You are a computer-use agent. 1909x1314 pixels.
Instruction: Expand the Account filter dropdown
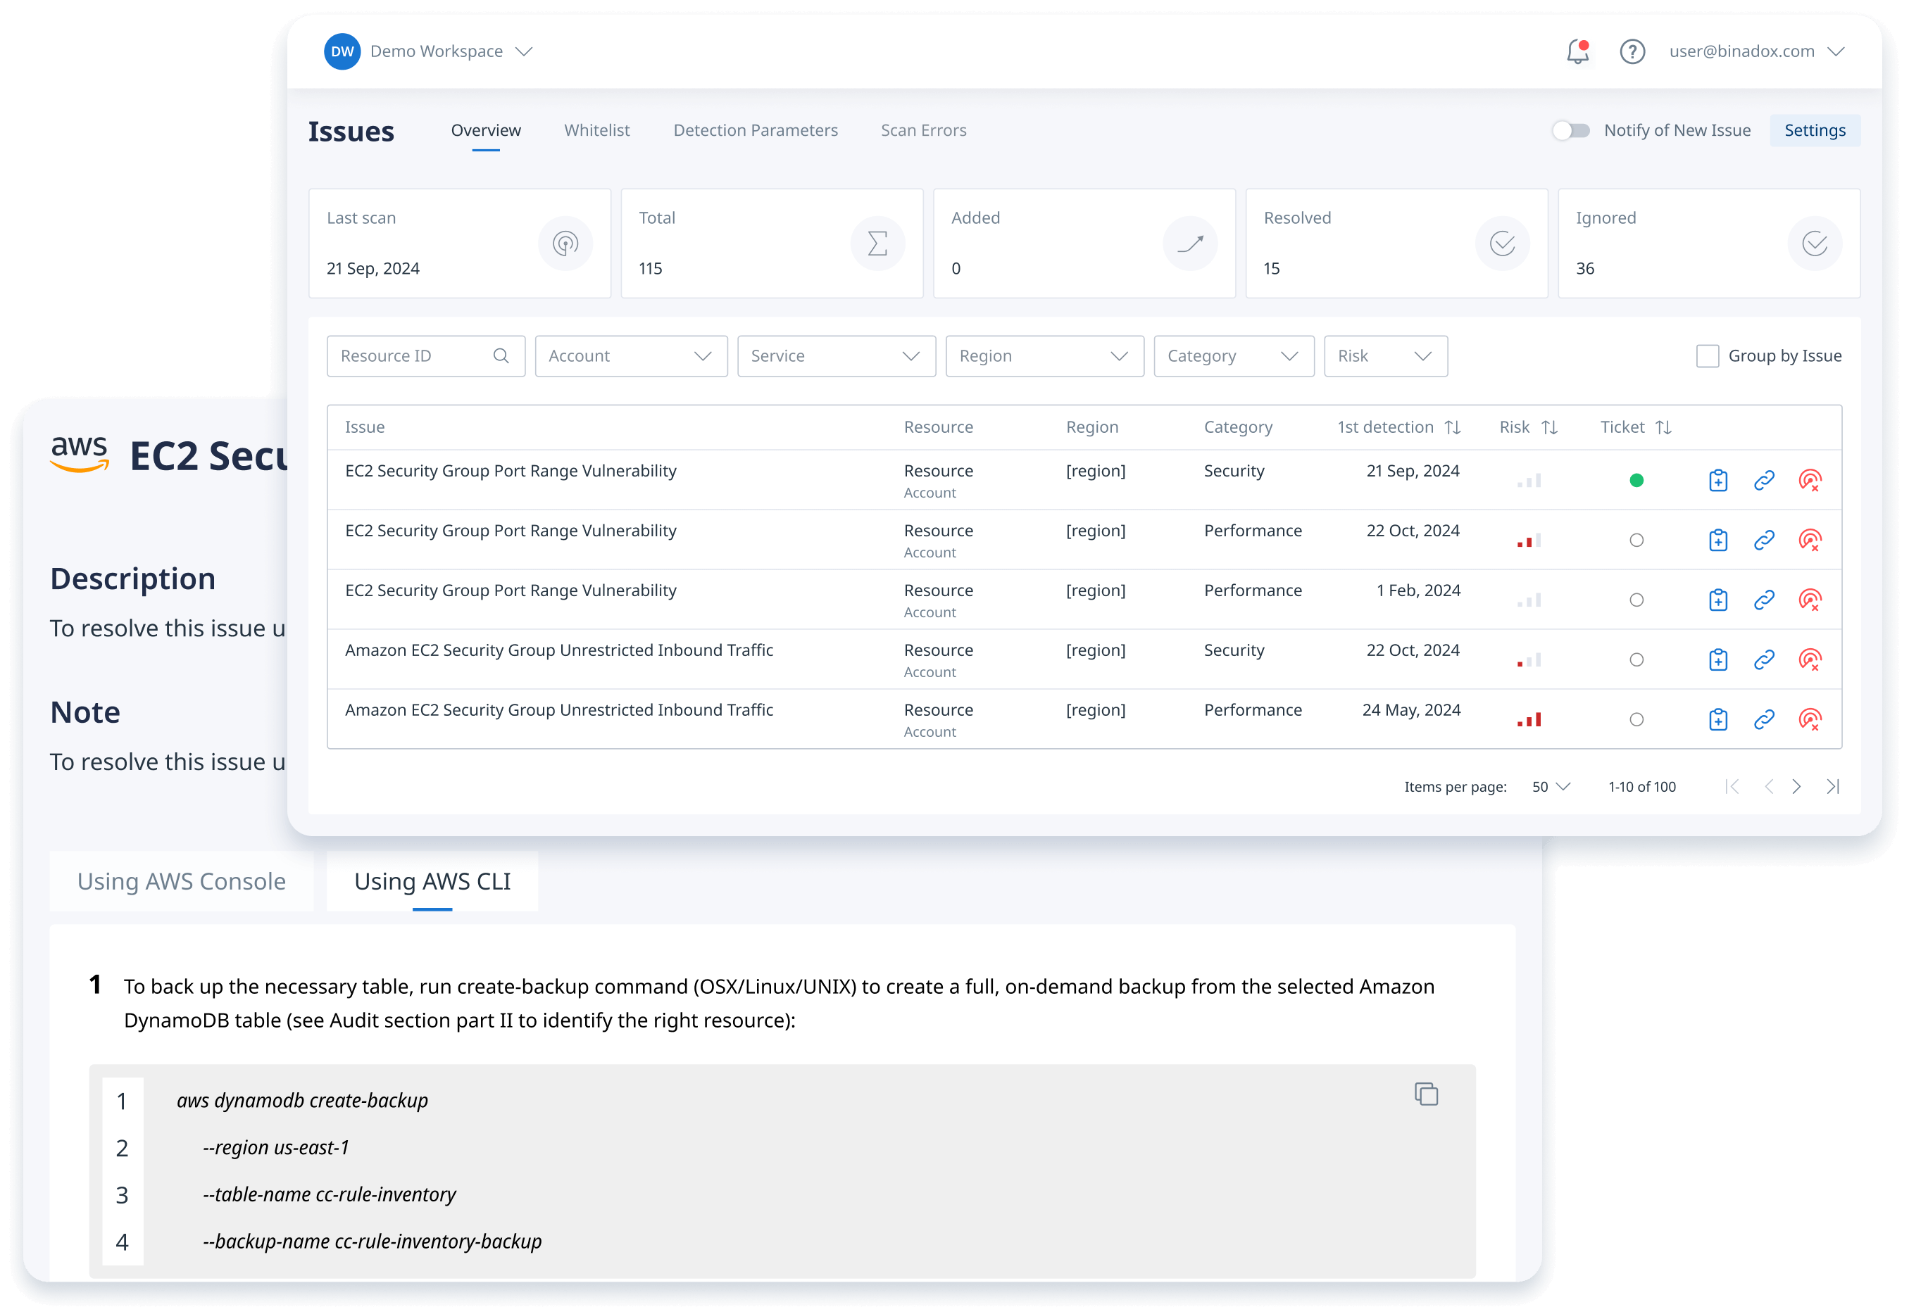pyautogui.click(x=631, y=357)
